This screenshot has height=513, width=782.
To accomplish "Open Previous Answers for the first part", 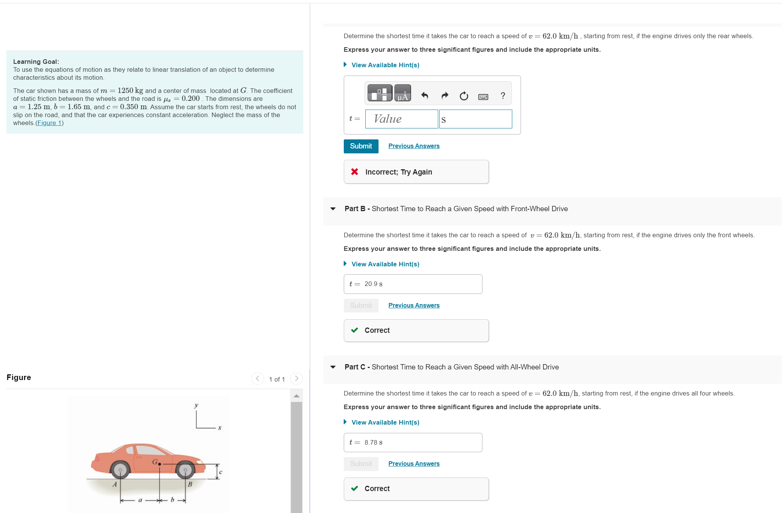I will pyautogui.click(x=414, y=146).
